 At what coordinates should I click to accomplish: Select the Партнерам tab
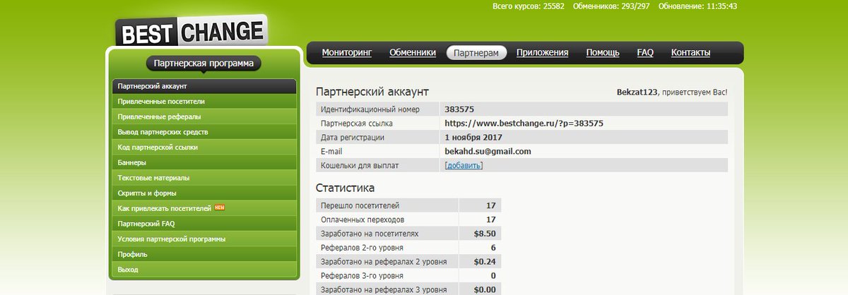(x=476, y=53)
